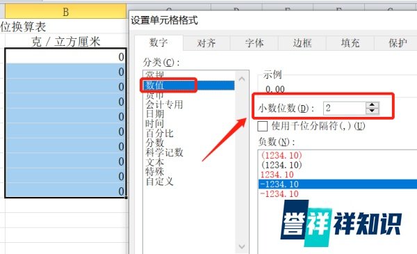Select column B header
This screenshot has height=254, width=417.
[x=65, y=12]
